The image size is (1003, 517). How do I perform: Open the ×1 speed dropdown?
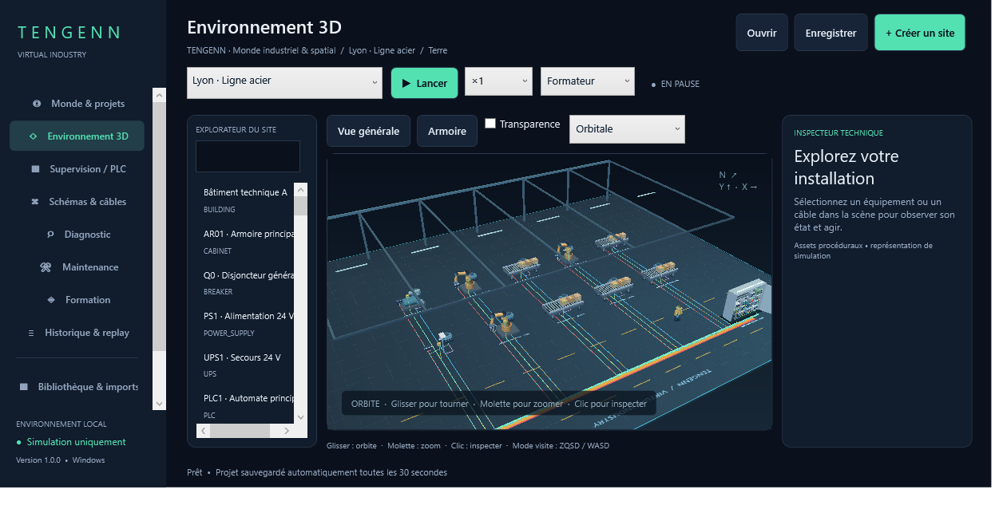tap(498, 81)
